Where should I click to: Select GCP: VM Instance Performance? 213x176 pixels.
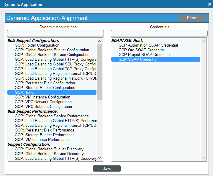pos(52,140)
